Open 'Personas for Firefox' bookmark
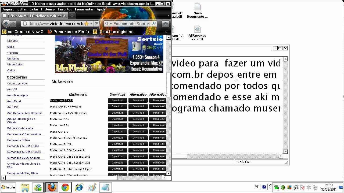The width and height of the screenshot is (344, 193). click(x=69, y=32)
